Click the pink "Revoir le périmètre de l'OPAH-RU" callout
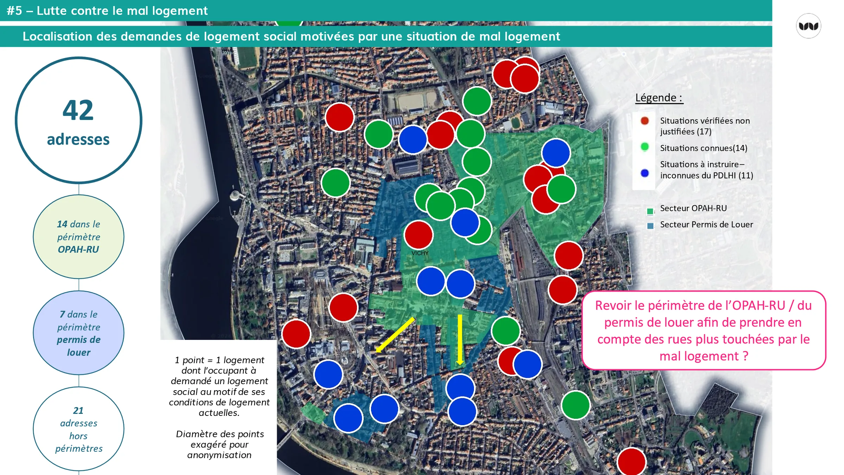Image resolution: width=844 pixels, height=475 pixels. [x=704, y=330]
